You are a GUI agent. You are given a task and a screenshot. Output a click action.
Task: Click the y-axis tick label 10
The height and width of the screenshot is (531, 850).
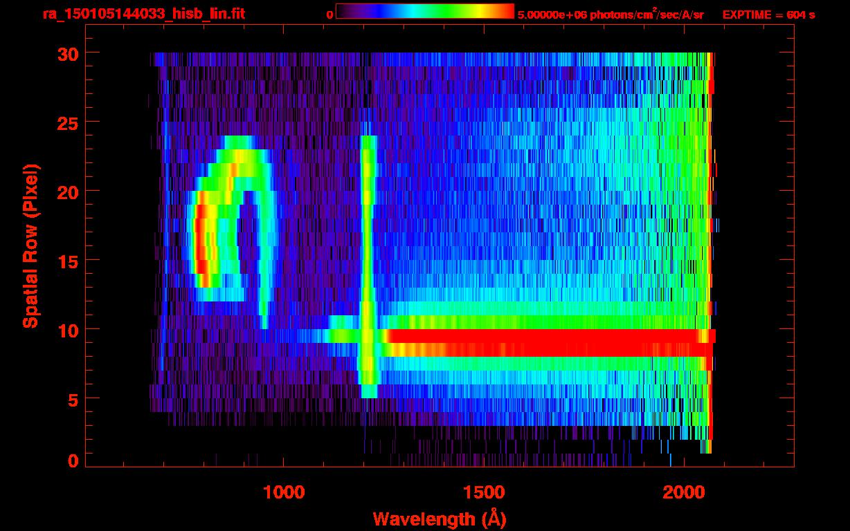pos(67,330)
